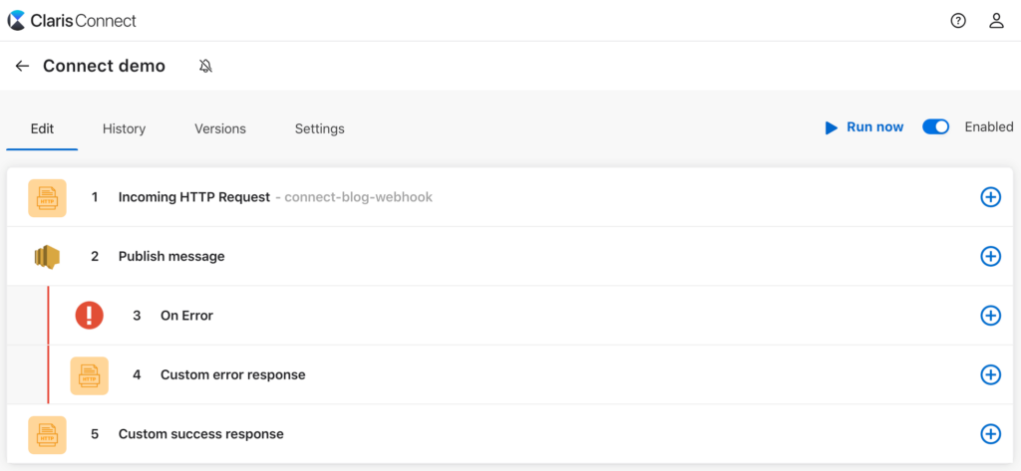
Task: Open the help question mark icon
Action: [958, 20]
